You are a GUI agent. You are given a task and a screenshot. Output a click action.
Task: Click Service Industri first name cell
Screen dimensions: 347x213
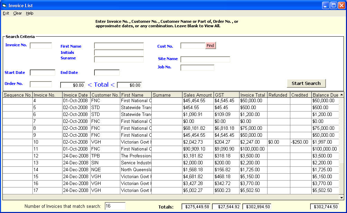[136, 163]
